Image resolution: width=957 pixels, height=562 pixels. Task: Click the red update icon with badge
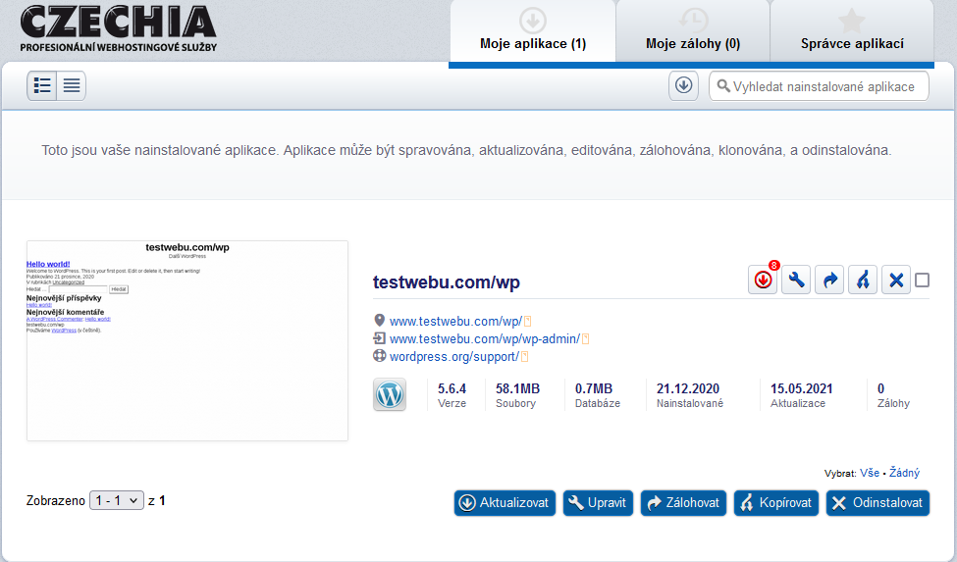tap(763, 281)
